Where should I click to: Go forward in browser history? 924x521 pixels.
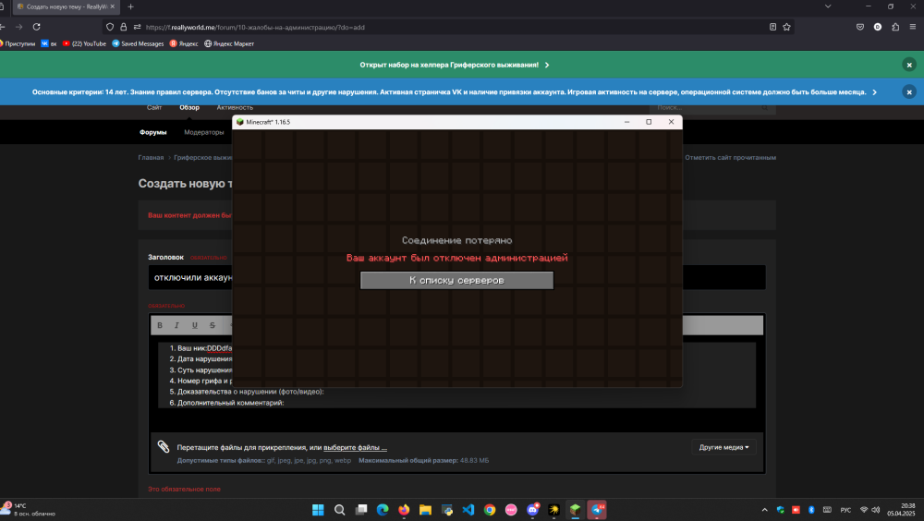[18, 27]
